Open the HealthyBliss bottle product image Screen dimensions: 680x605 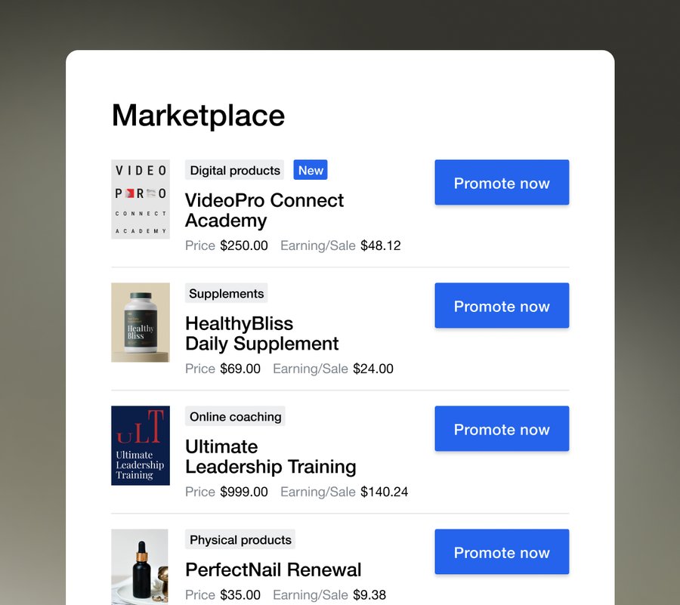[140, 323]
